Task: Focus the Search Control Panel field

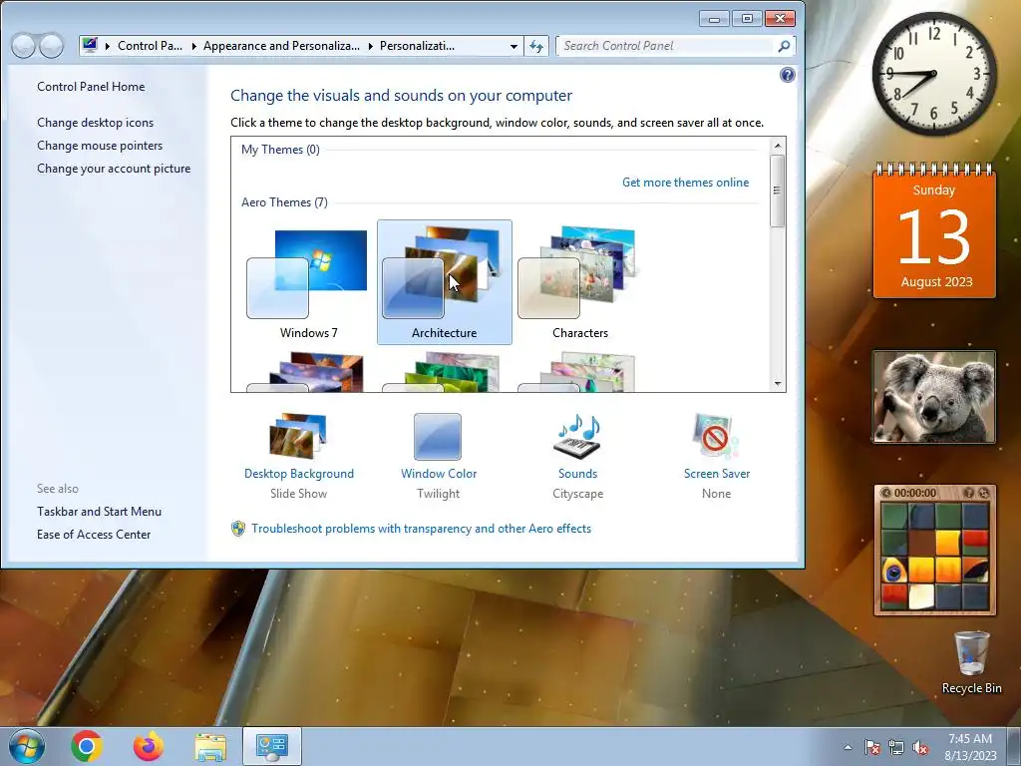Action: click(666, 46)
